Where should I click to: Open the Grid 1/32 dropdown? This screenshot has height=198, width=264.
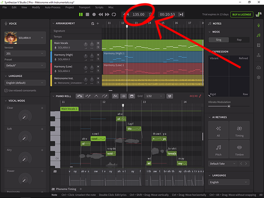point(152,96)
